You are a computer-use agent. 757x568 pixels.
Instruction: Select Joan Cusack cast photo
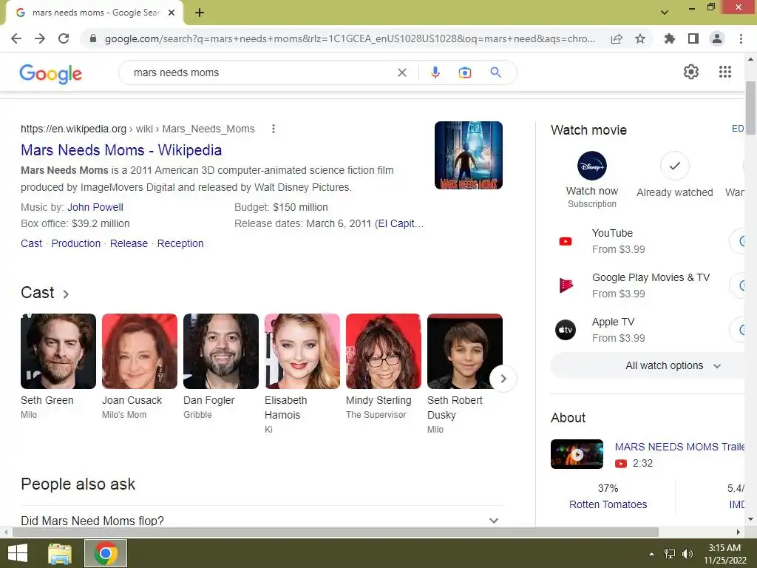140,351
